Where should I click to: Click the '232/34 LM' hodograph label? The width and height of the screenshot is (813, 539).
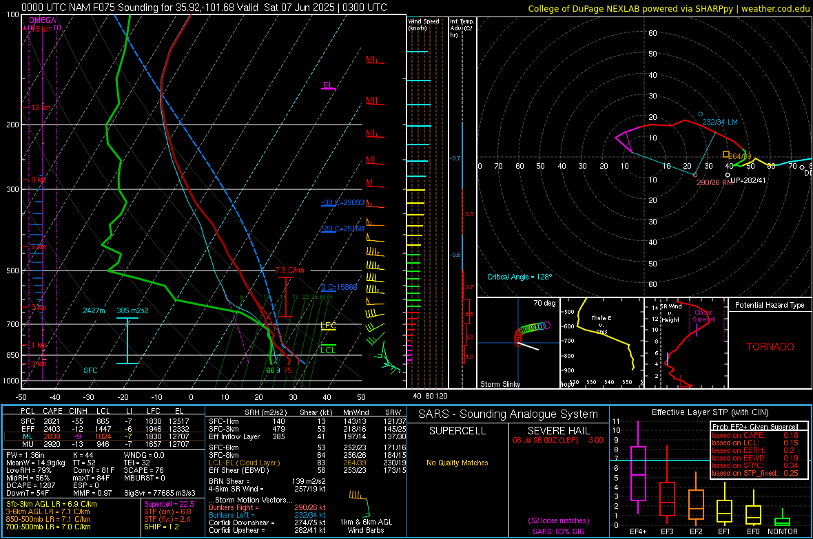point(720,122)
